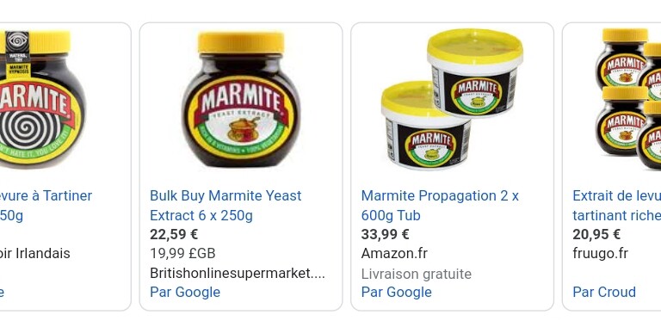
Task: Open the Levure à Tartiner product title
Action: [46, 206]
